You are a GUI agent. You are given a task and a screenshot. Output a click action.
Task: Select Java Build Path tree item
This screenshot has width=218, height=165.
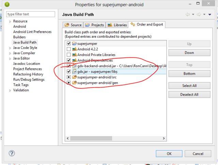pos(25,42)
